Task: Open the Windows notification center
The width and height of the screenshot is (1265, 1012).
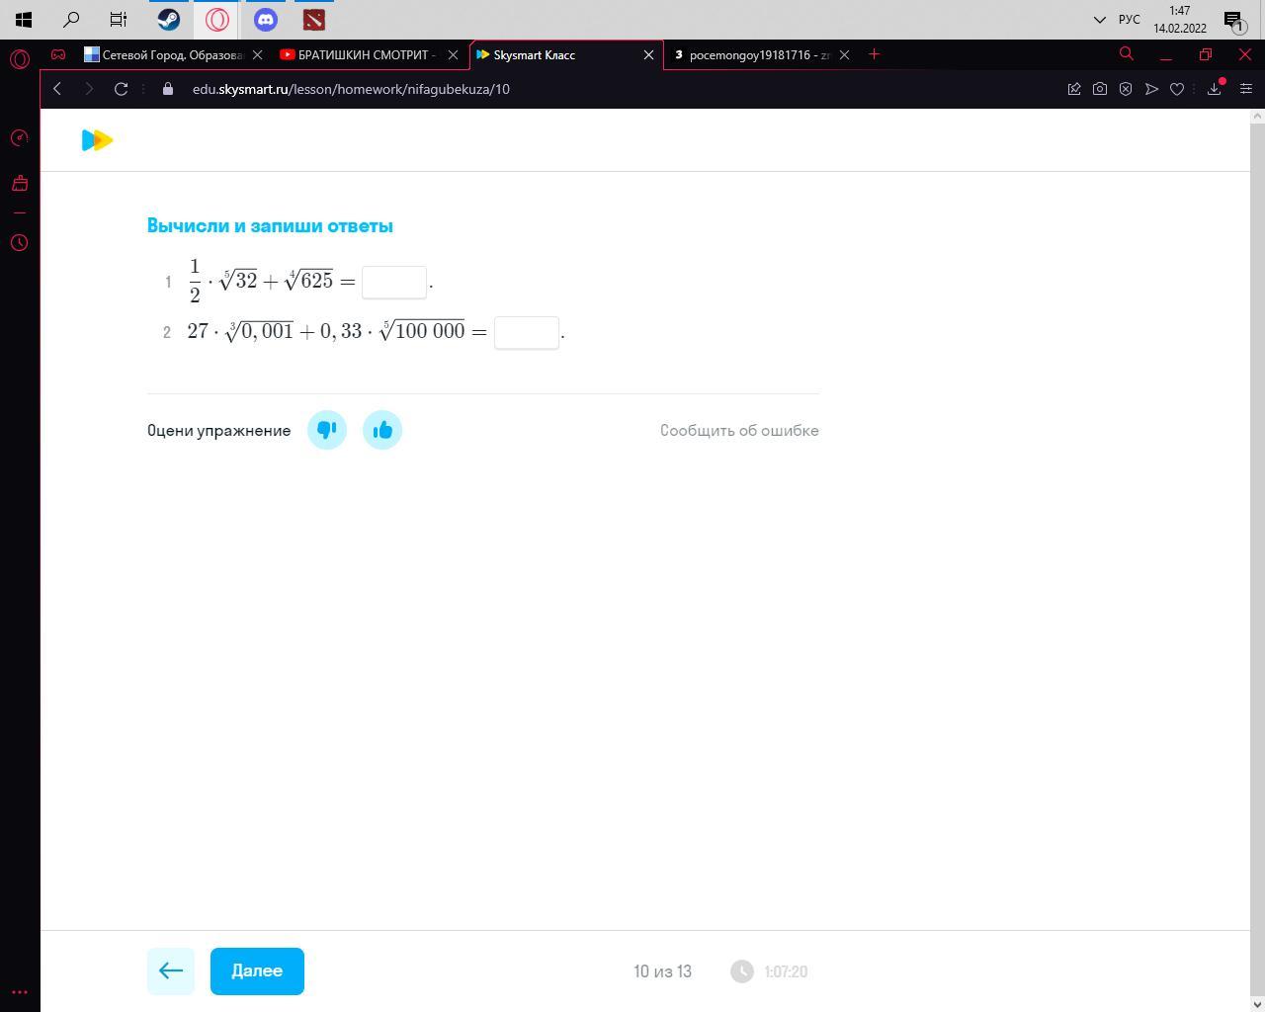Action: (x=1233, y=20)
